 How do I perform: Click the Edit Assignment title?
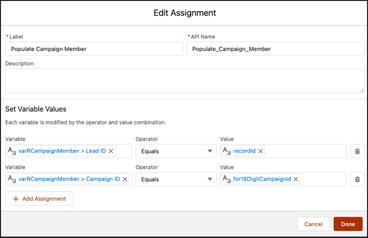coord(185,13)
